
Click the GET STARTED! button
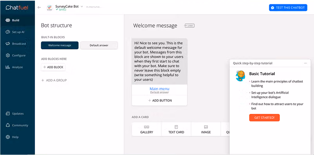pos(264,118)
